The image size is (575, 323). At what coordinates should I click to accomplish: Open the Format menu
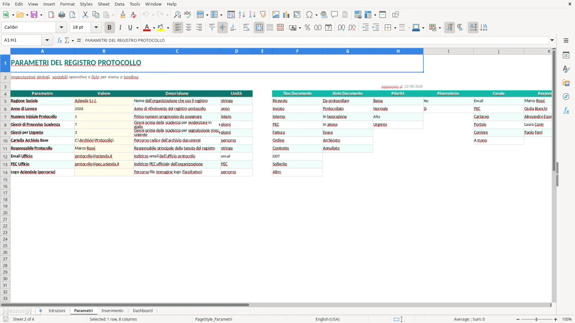pos(68,4)
